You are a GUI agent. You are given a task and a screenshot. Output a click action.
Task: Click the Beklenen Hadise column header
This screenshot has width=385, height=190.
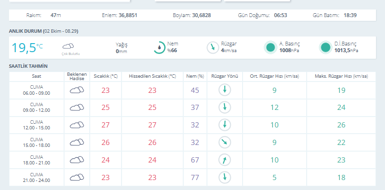click(x=77, y=76)
